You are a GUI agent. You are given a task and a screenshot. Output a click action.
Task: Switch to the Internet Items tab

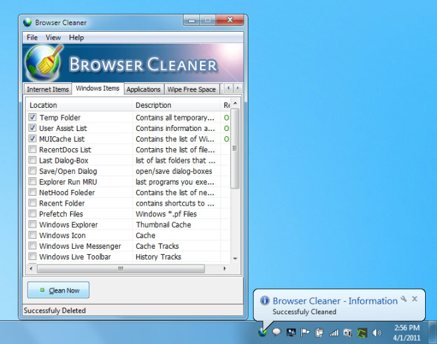pos(48,89)
